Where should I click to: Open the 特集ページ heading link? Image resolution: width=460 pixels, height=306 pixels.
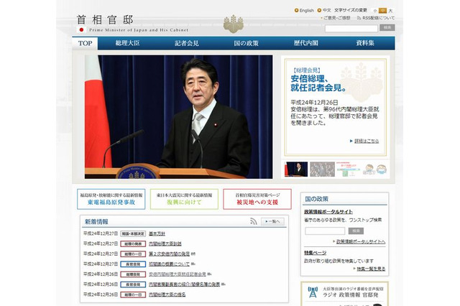(x=315, y=253)
